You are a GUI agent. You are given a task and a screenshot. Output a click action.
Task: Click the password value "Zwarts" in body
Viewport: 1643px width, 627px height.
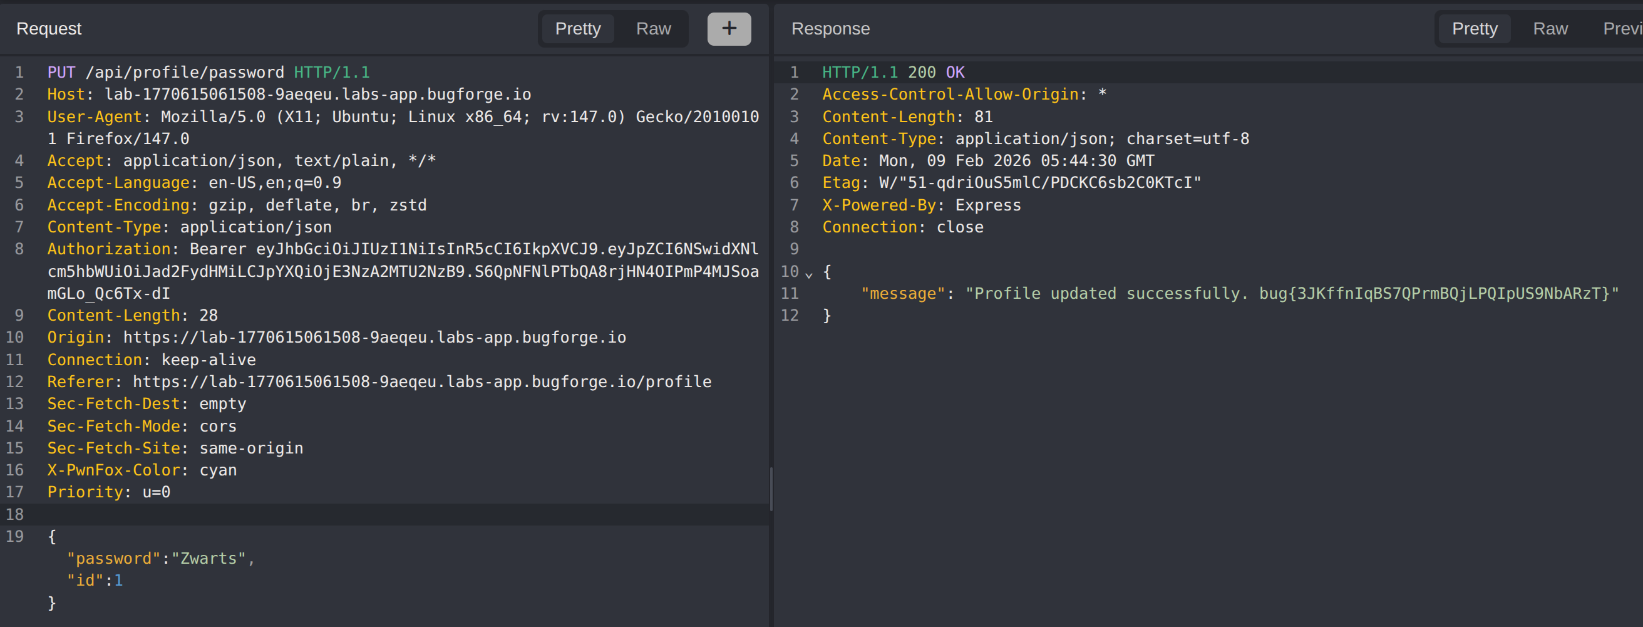pyautogui.click(x=209, y=558)
